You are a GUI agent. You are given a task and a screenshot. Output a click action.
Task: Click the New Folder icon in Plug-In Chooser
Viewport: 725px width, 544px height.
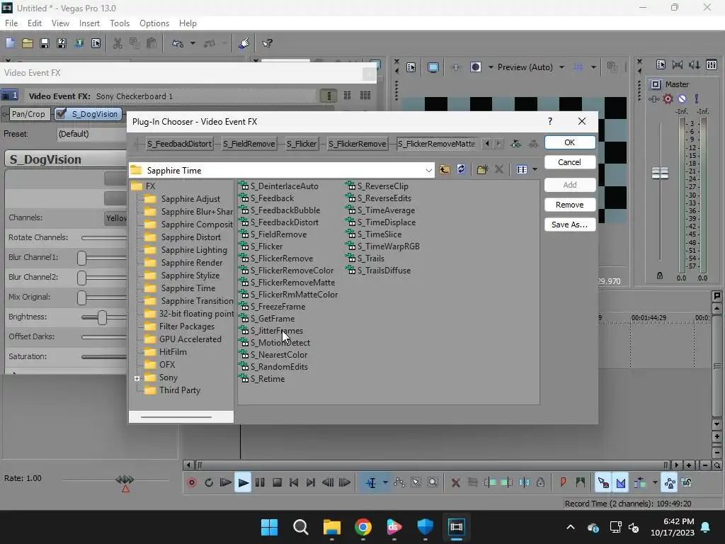tap(482, 170)
